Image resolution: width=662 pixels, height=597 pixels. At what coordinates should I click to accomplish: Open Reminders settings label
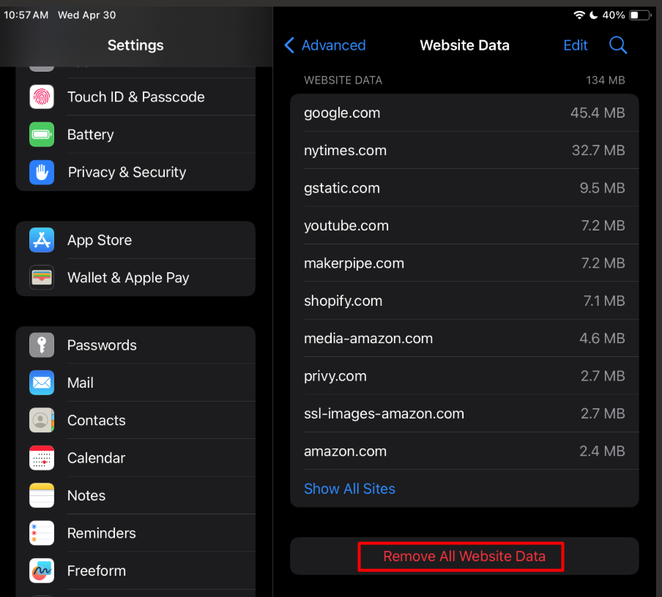[101, 533]
